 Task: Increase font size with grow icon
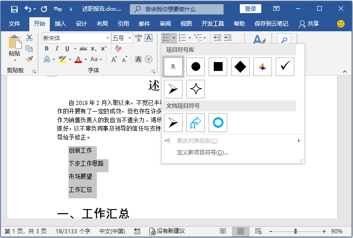click(x=114, y=59)
